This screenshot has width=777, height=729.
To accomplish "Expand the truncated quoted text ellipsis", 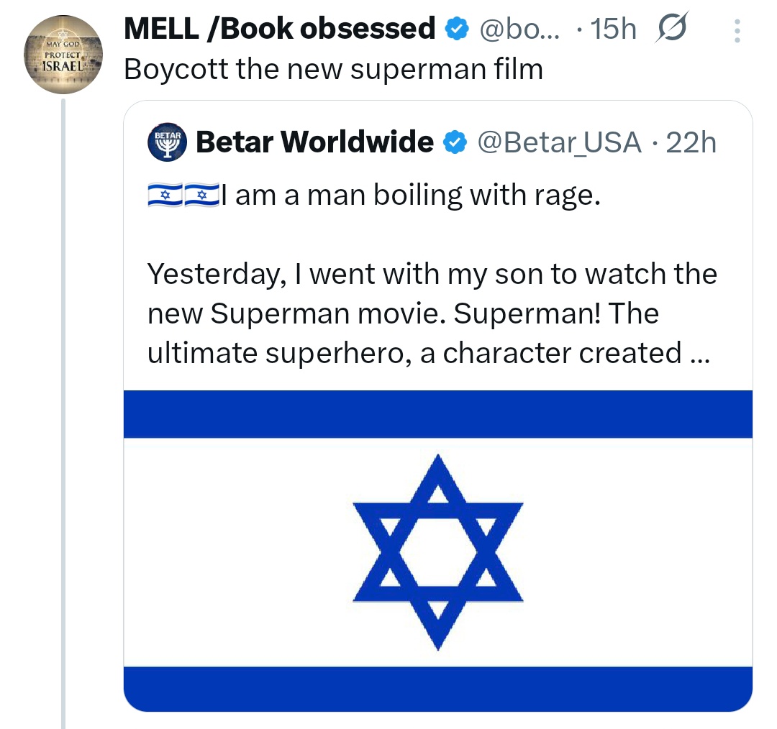I will pos(699,354).
